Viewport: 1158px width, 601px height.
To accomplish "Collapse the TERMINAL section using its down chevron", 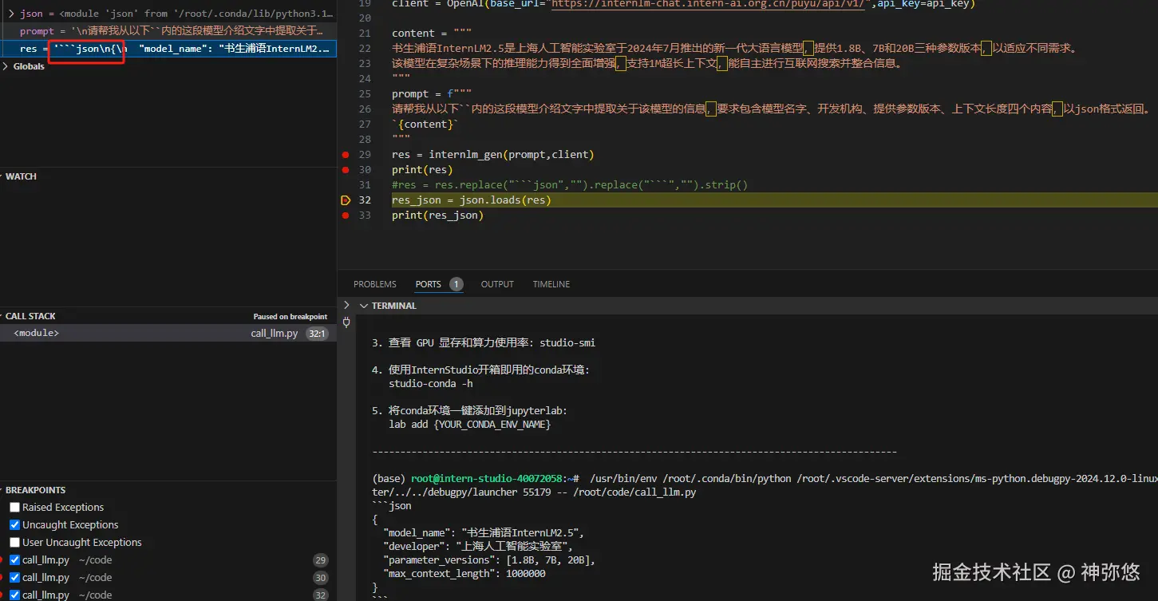I will (364, 306).
